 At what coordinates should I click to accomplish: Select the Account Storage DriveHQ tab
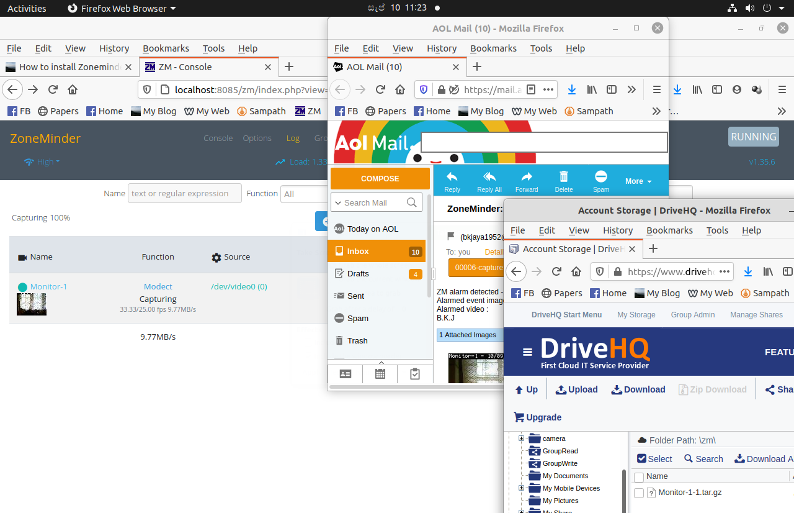coord(573,248)
